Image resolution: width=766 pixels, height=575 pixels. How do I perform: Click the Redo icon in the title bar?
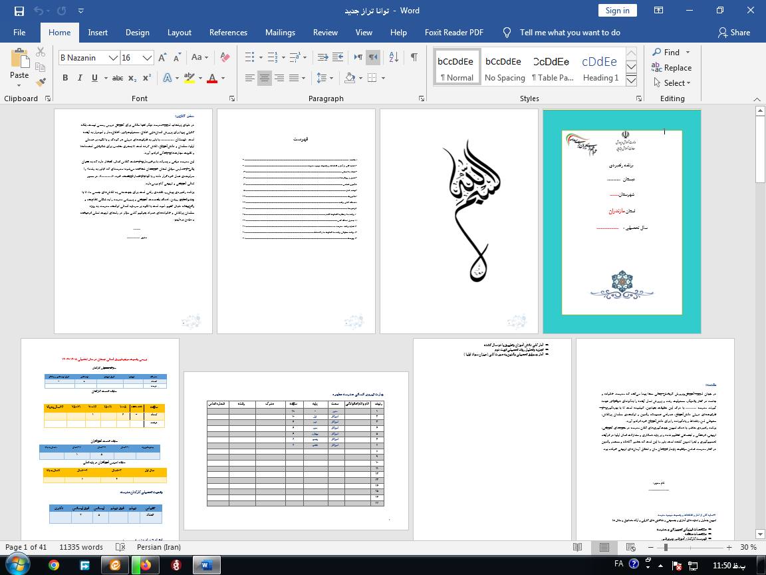coord(62,11)
